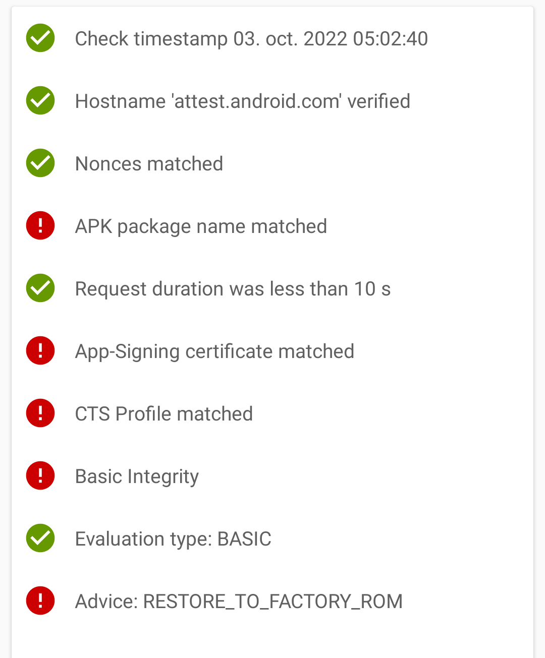Image resolution: width=545 pixels, height=658 pixels.
Task: Click the red error badge next to Advice
Action: point(40,601)
